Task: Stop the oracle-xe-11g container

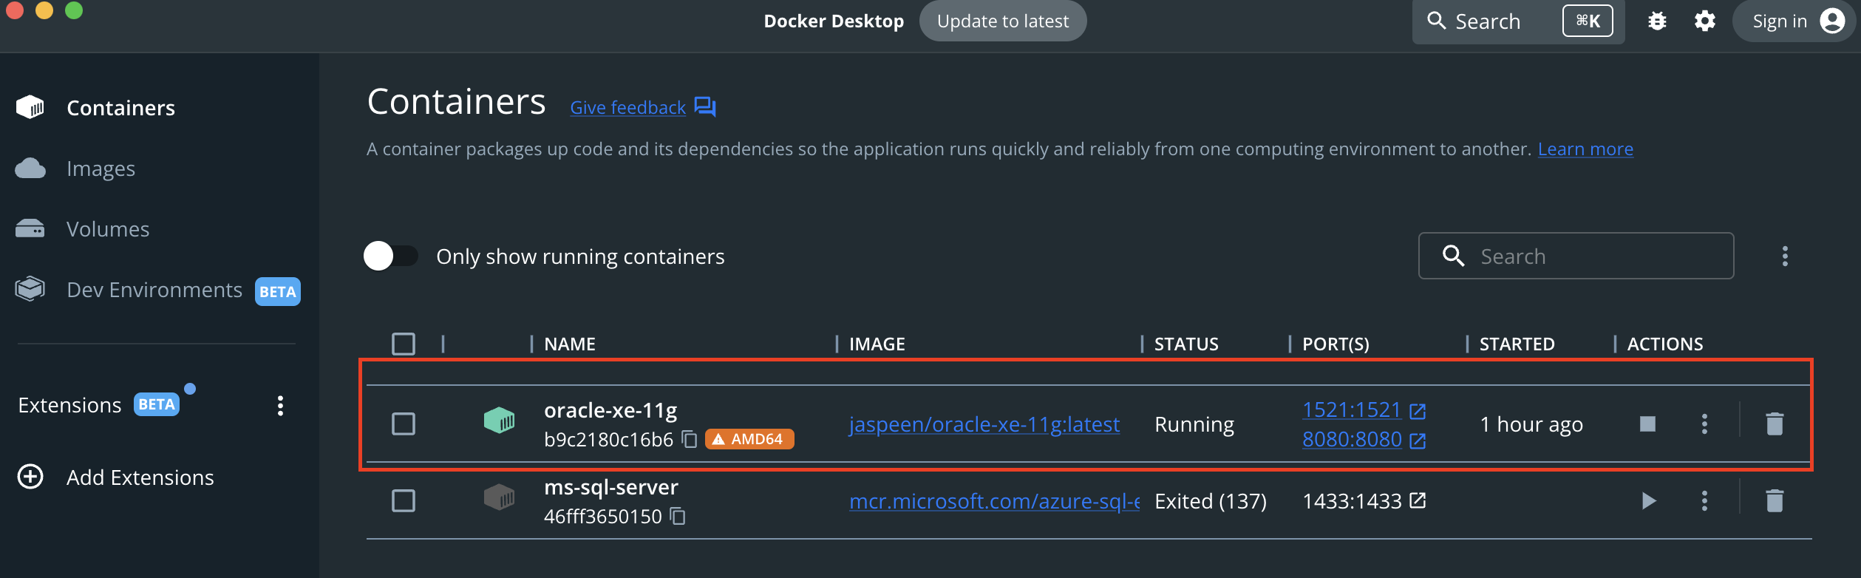Action: click(x=1647, y=424)
